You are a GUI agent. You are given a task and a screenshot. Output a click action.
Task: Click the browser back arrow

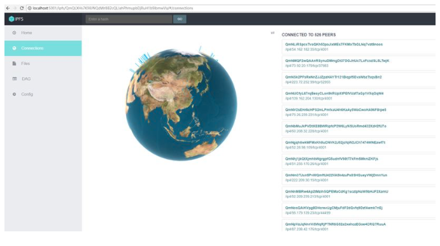pos(8,8)
